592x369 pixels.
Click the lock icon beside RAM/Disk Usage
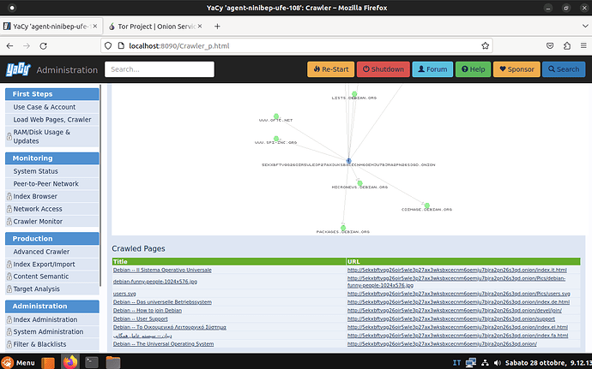point(9,136)
